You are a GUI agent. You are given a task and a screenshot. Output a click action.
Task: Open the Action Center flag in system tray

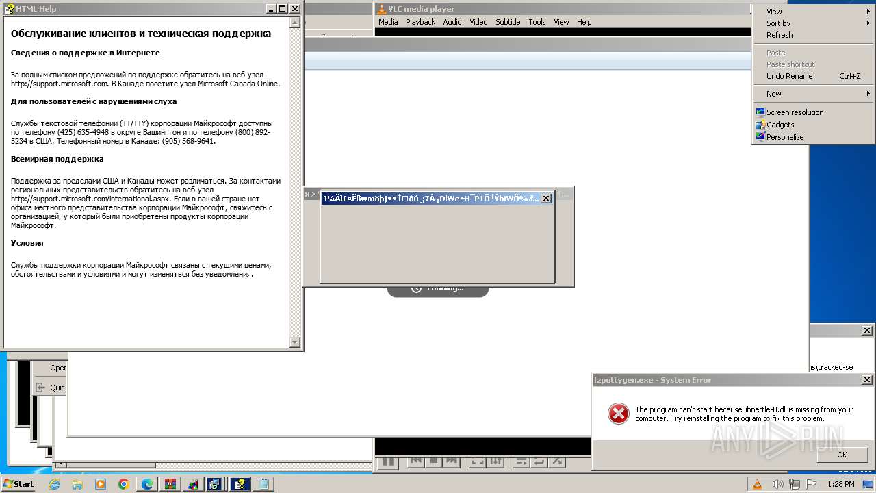pos(811,484)
